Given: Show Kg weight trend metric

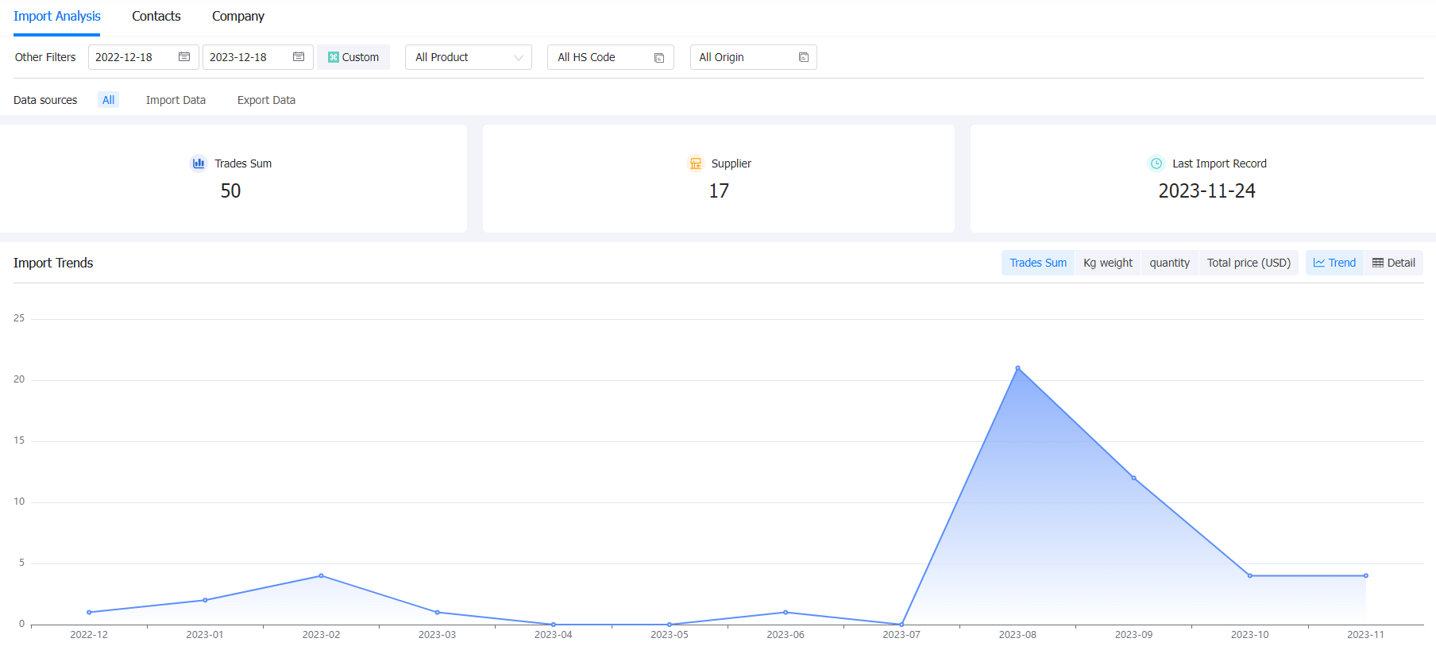Looking at the screenshot, I should [1108, 263].
